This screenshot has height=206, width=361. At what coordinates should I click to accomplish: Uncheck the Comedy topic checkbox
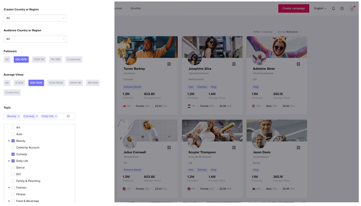pos(13,154)
